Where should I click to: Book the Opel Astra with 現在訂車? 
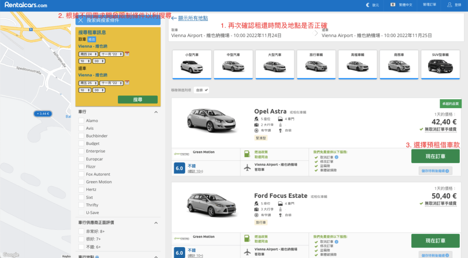435,156
